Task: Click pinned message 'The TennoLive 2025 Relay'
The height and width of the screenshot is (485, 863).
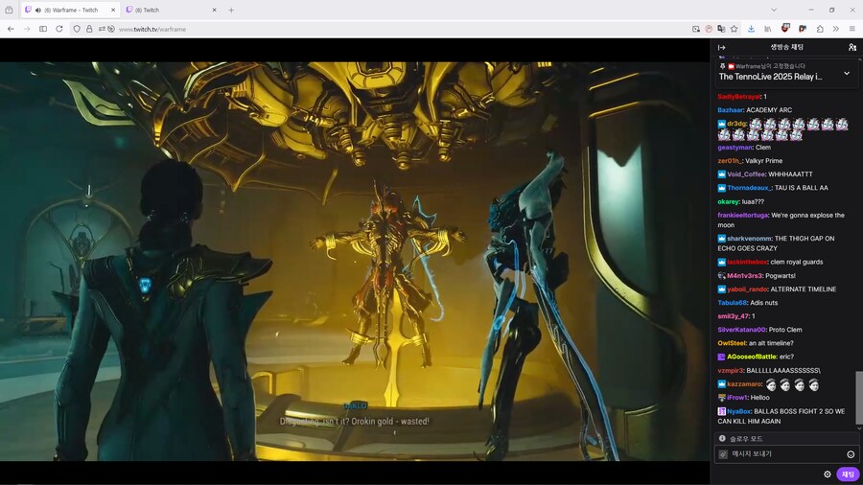Action: point(770,77)
